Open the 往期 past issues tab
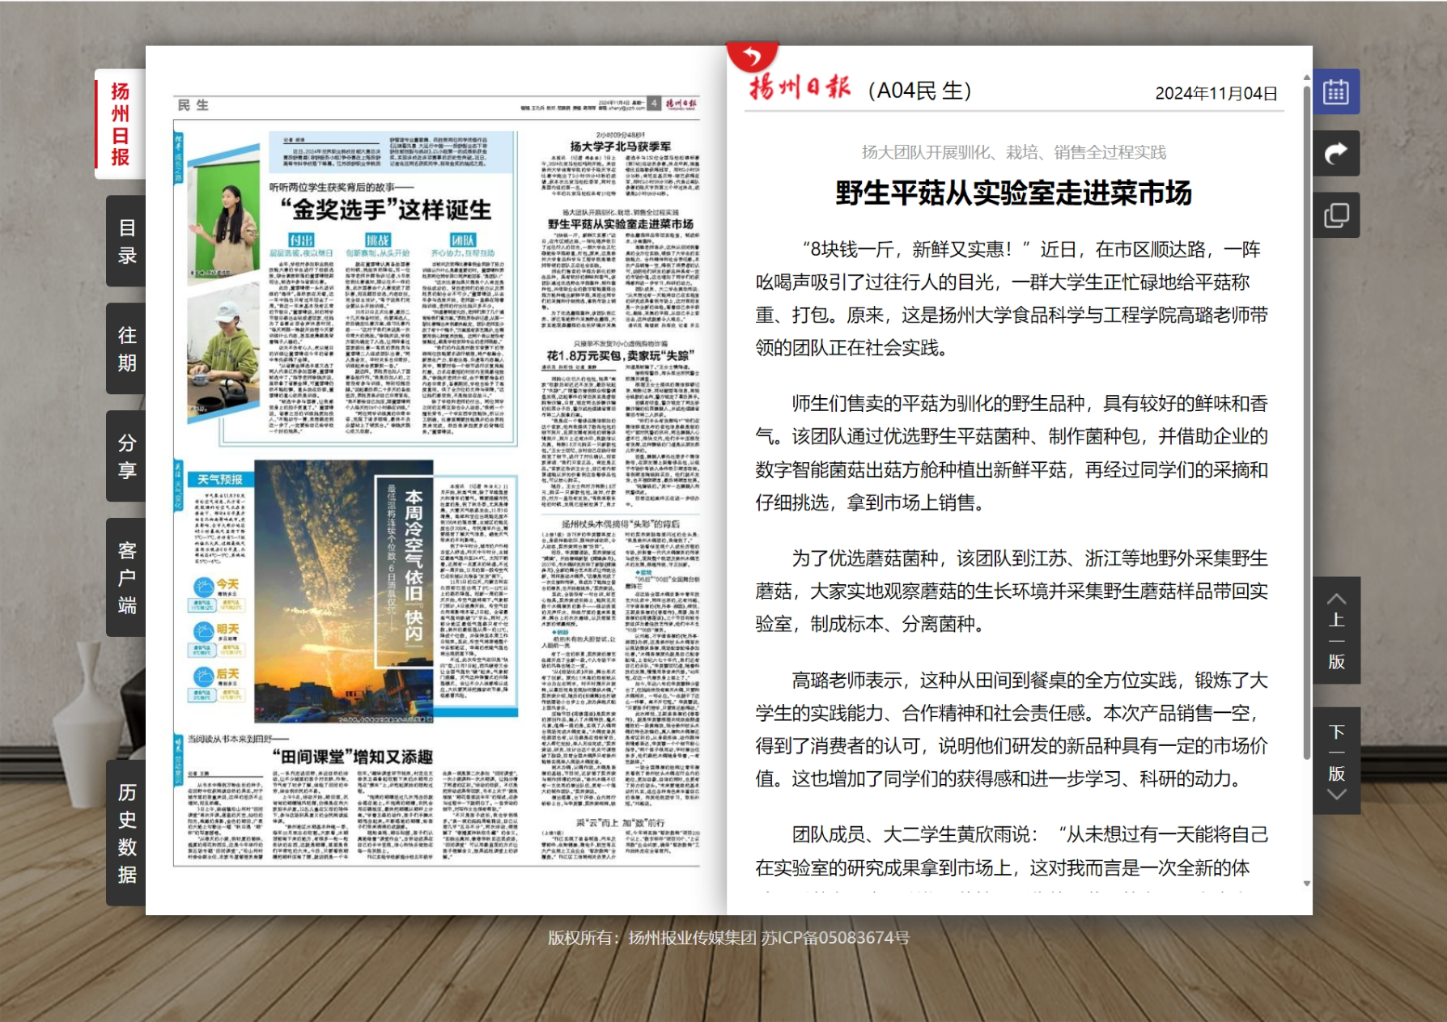The height and width of the screenshot is (1022, 1447). pos(126,349)
